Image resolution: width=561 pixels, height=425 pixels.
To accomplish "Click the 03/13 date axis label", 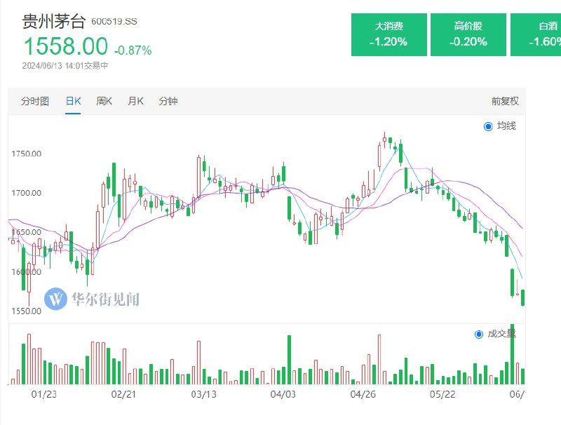I will tap(203, 394).
